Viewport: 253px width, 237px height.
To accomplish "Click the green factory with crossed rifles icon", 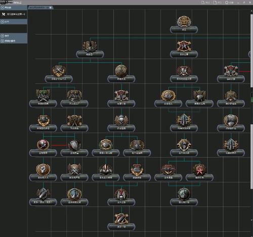I will pos(43,96).
